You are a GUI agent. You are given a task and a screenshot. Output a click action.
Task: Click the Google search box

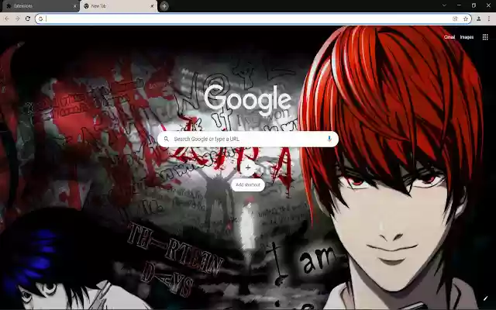click(x=248, y=139)
